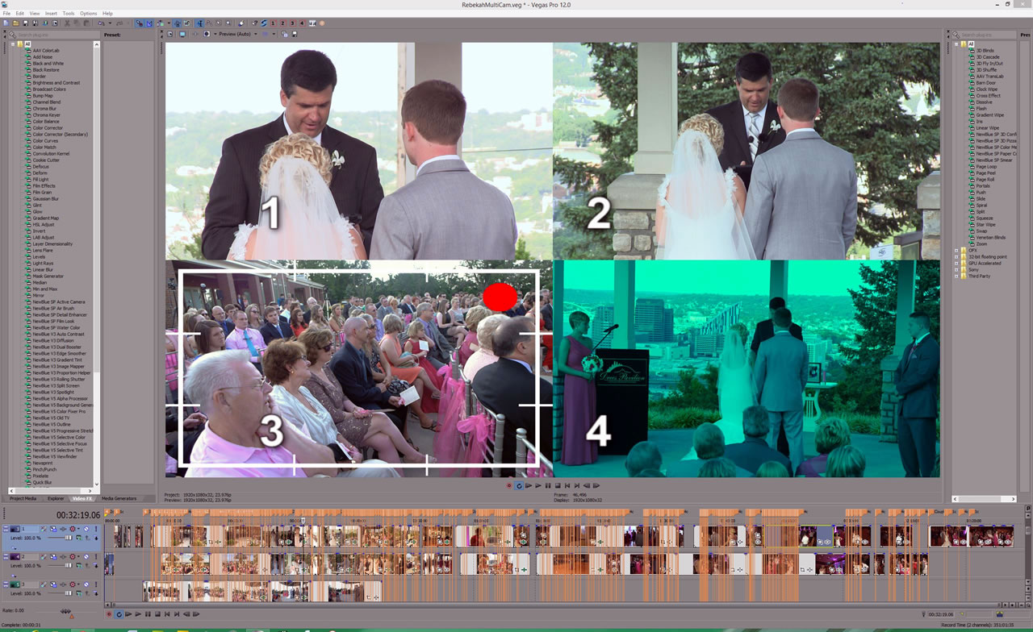Choose the Cross Effect transition
The height and width of the screenshot is (632, 1033).
[988, 96]
